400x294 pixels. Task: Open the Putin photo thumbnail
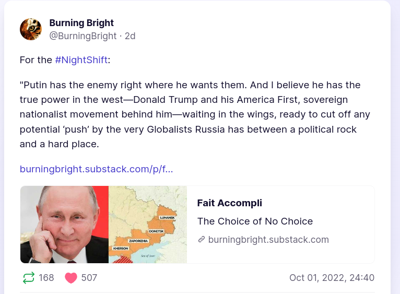pos(64,225)
